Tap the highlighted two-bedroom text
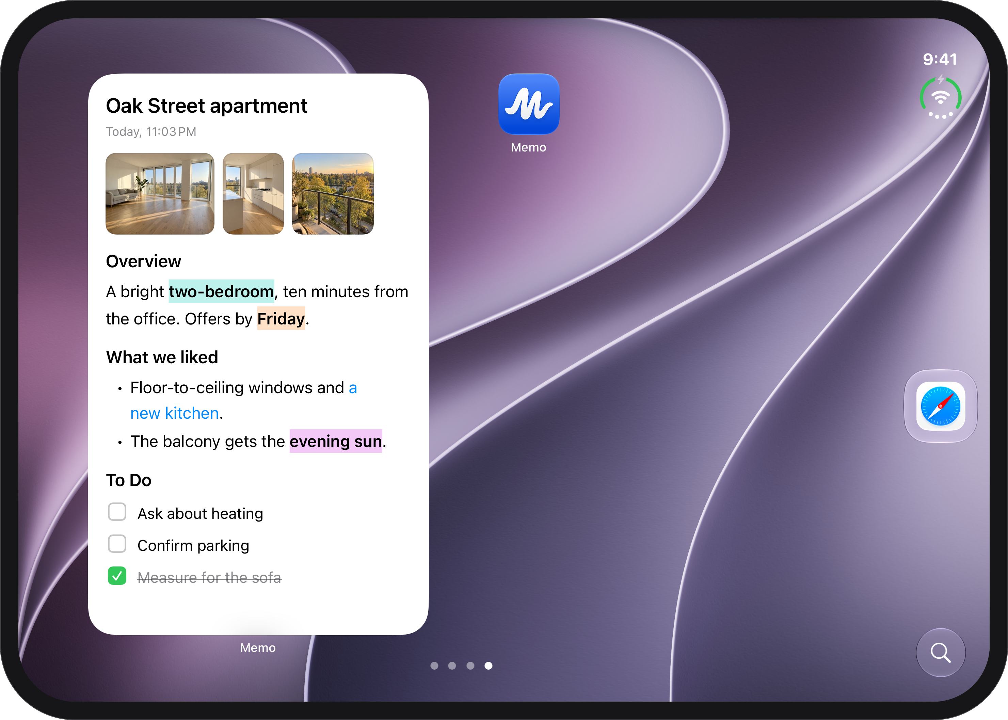The image size is (1008, 720). click(x=221, y=291)
